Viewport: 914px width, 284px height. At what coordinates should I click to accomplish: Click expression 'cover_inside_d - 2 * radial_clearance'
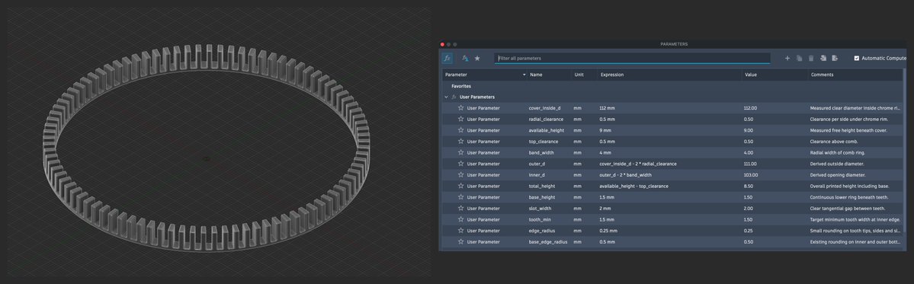pos(638,164)
